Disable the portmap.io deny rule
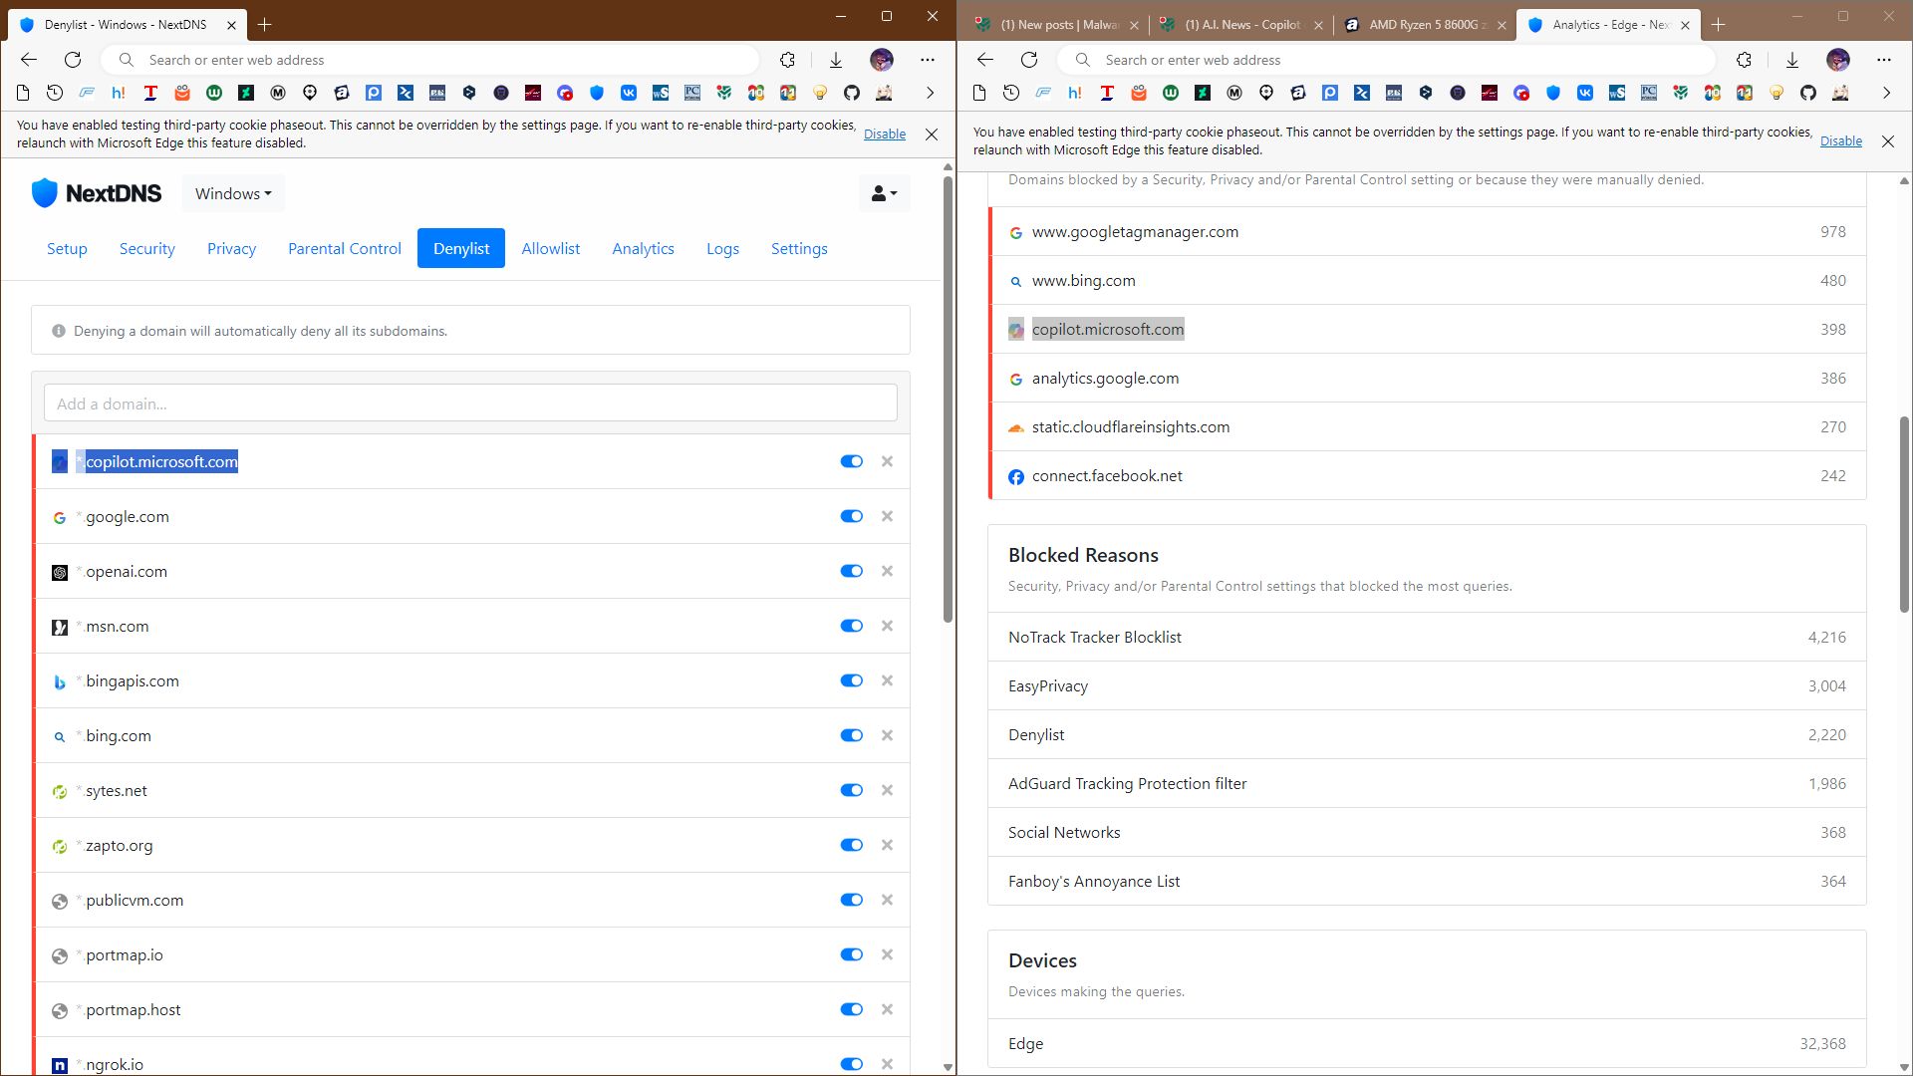The height and width of the screenshot is (1076, 1913). 851,954
